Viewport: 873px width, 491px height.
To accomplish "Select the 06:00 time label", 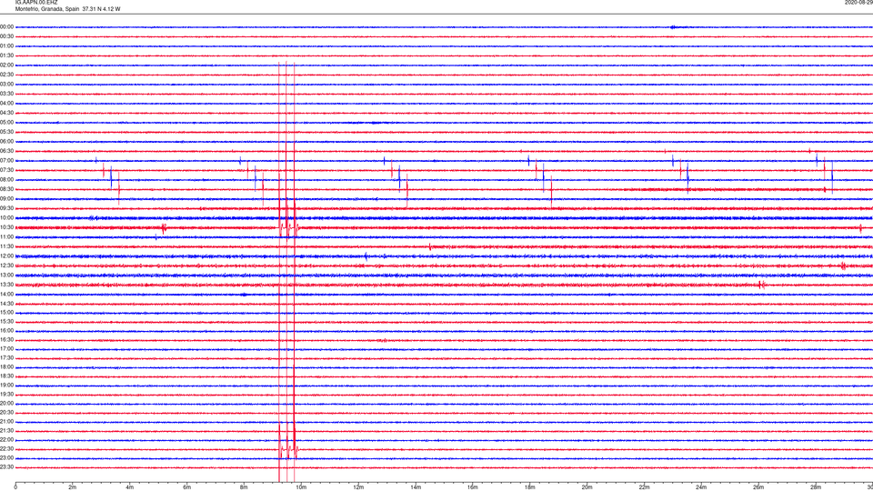I will click(6, 142).
